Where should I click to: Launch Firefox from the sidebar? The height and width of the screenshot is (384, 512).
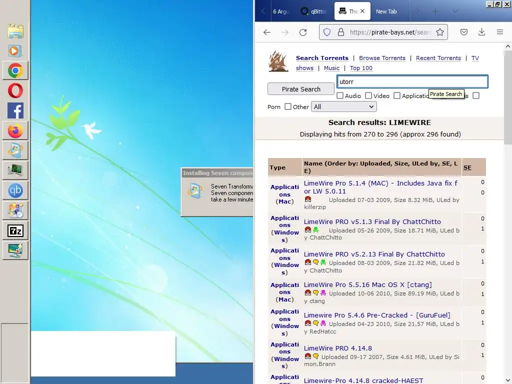[15, 130]
